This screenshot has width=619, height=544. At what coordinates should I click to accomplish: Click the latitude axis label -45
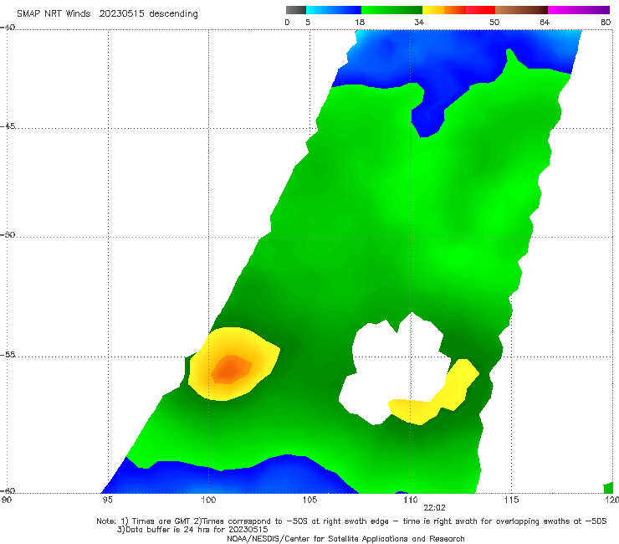[x=8, y=126]
